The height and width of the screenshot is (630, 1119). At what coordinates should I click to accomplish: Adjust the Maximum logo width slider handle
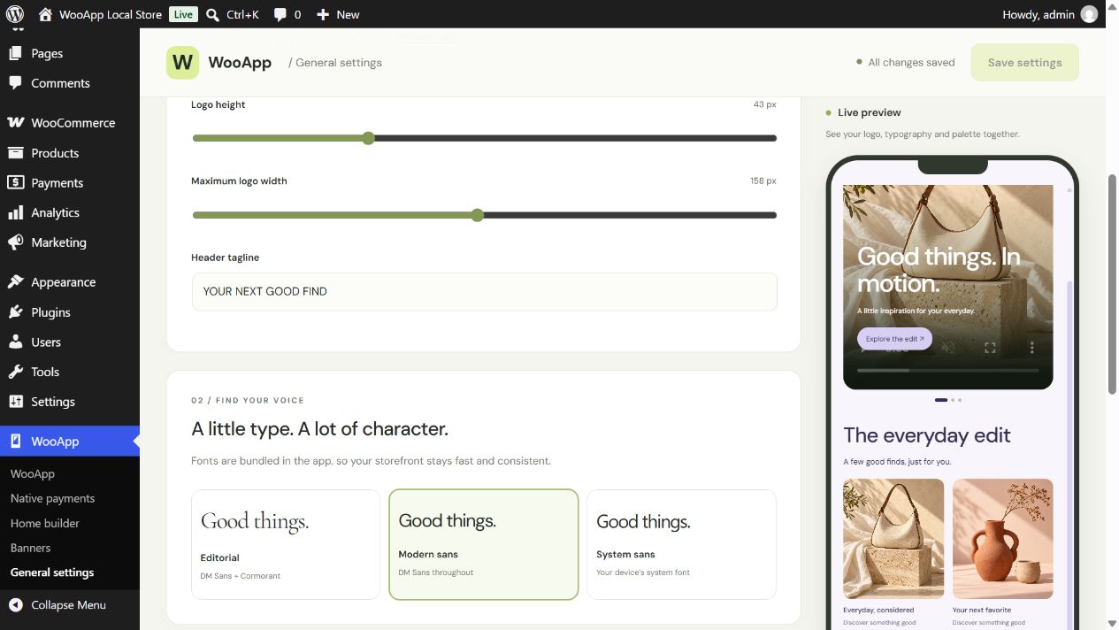pyautogui.click(x=478, y=215)
